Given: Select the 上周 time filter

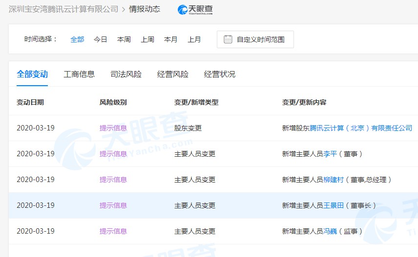Looking at the screenshot, I should (x=147, y=39).
